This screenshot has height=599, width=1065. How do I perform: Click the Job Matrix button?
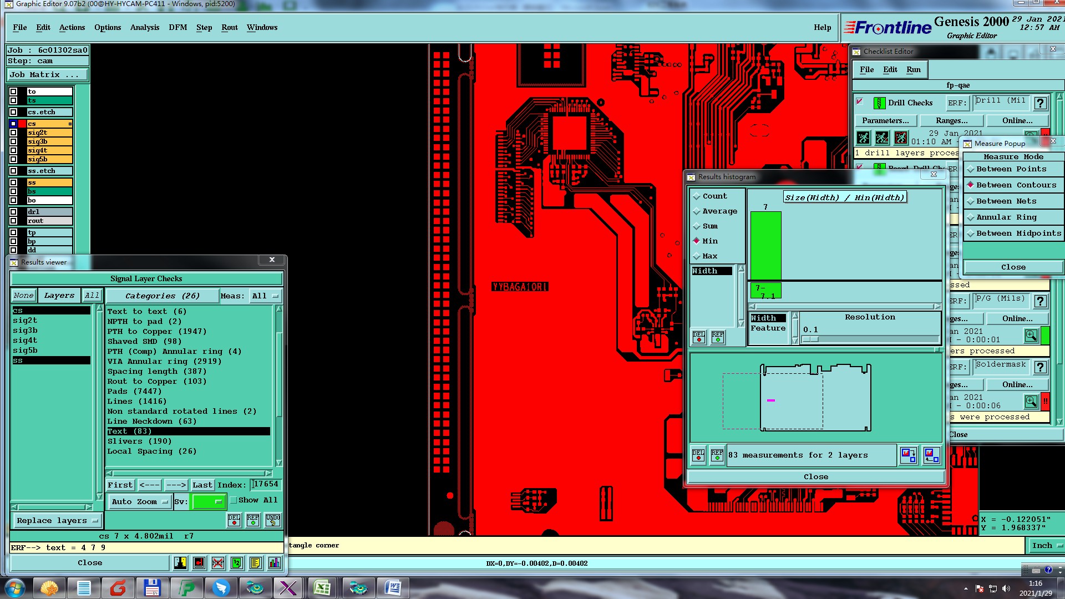click(x=47, y=75)
